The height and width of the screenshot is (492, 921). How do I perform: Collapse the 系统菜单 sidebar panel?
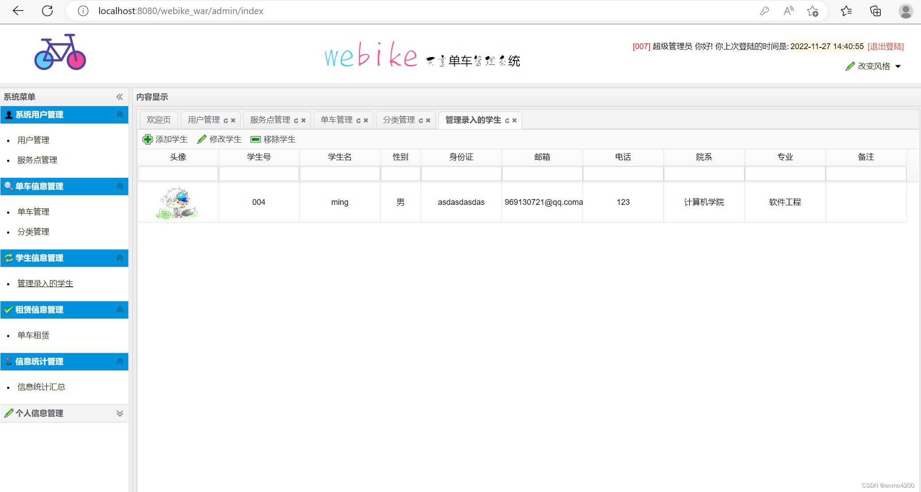click(x=119, y=97)
